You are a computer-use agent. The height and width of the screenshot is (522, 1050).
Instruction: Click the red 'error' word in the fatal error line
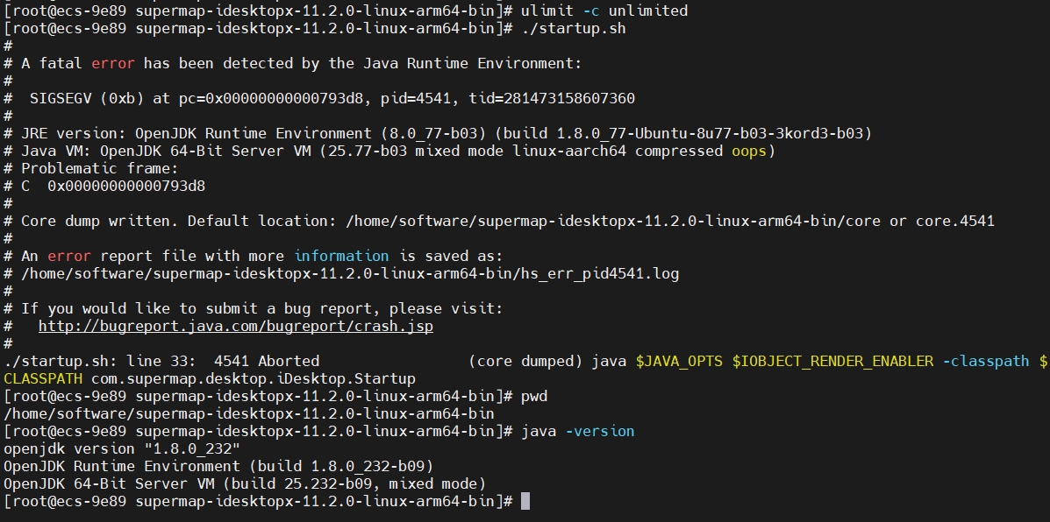click(113, 63)
